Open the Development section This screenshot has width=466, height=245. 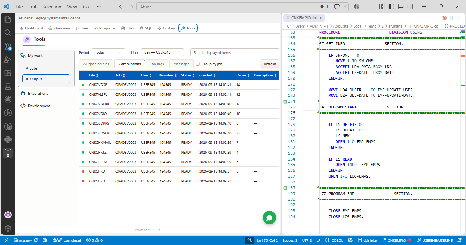(x=39, y=106)
